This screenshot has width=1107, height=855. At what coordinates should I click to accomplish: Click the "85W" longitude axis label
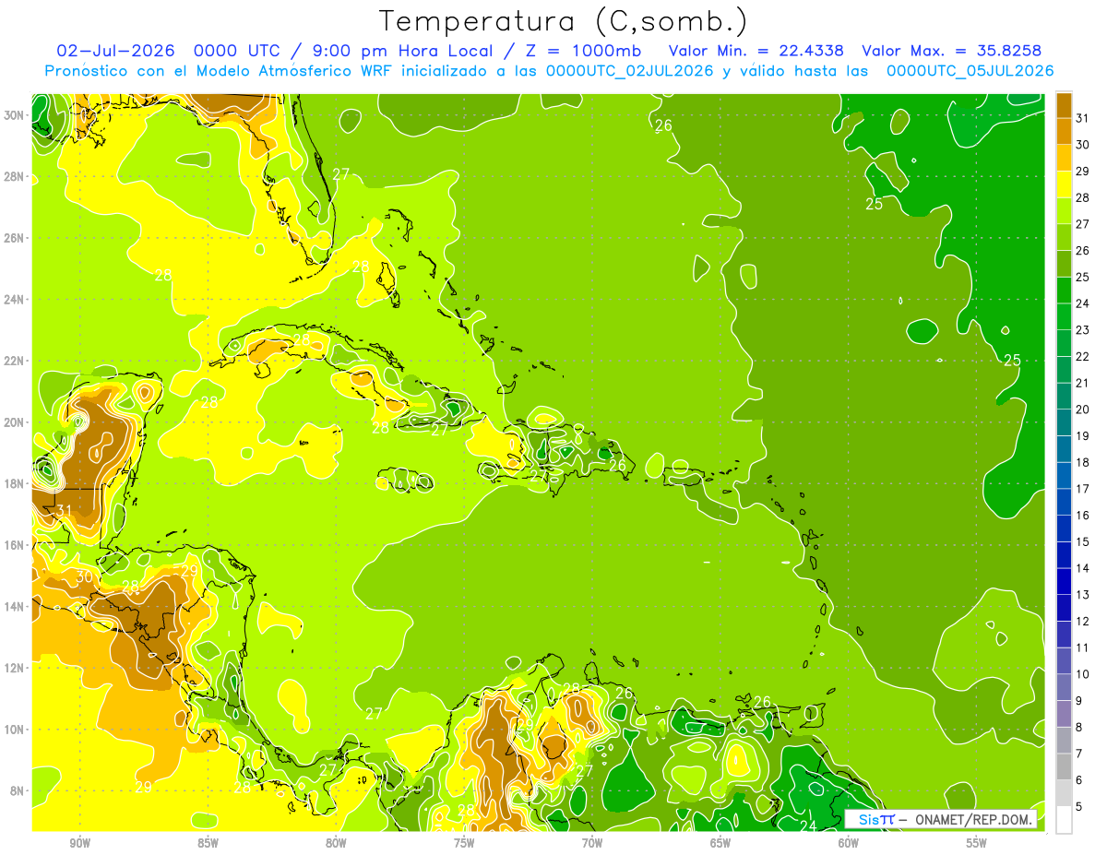click(x=208, y=843)
